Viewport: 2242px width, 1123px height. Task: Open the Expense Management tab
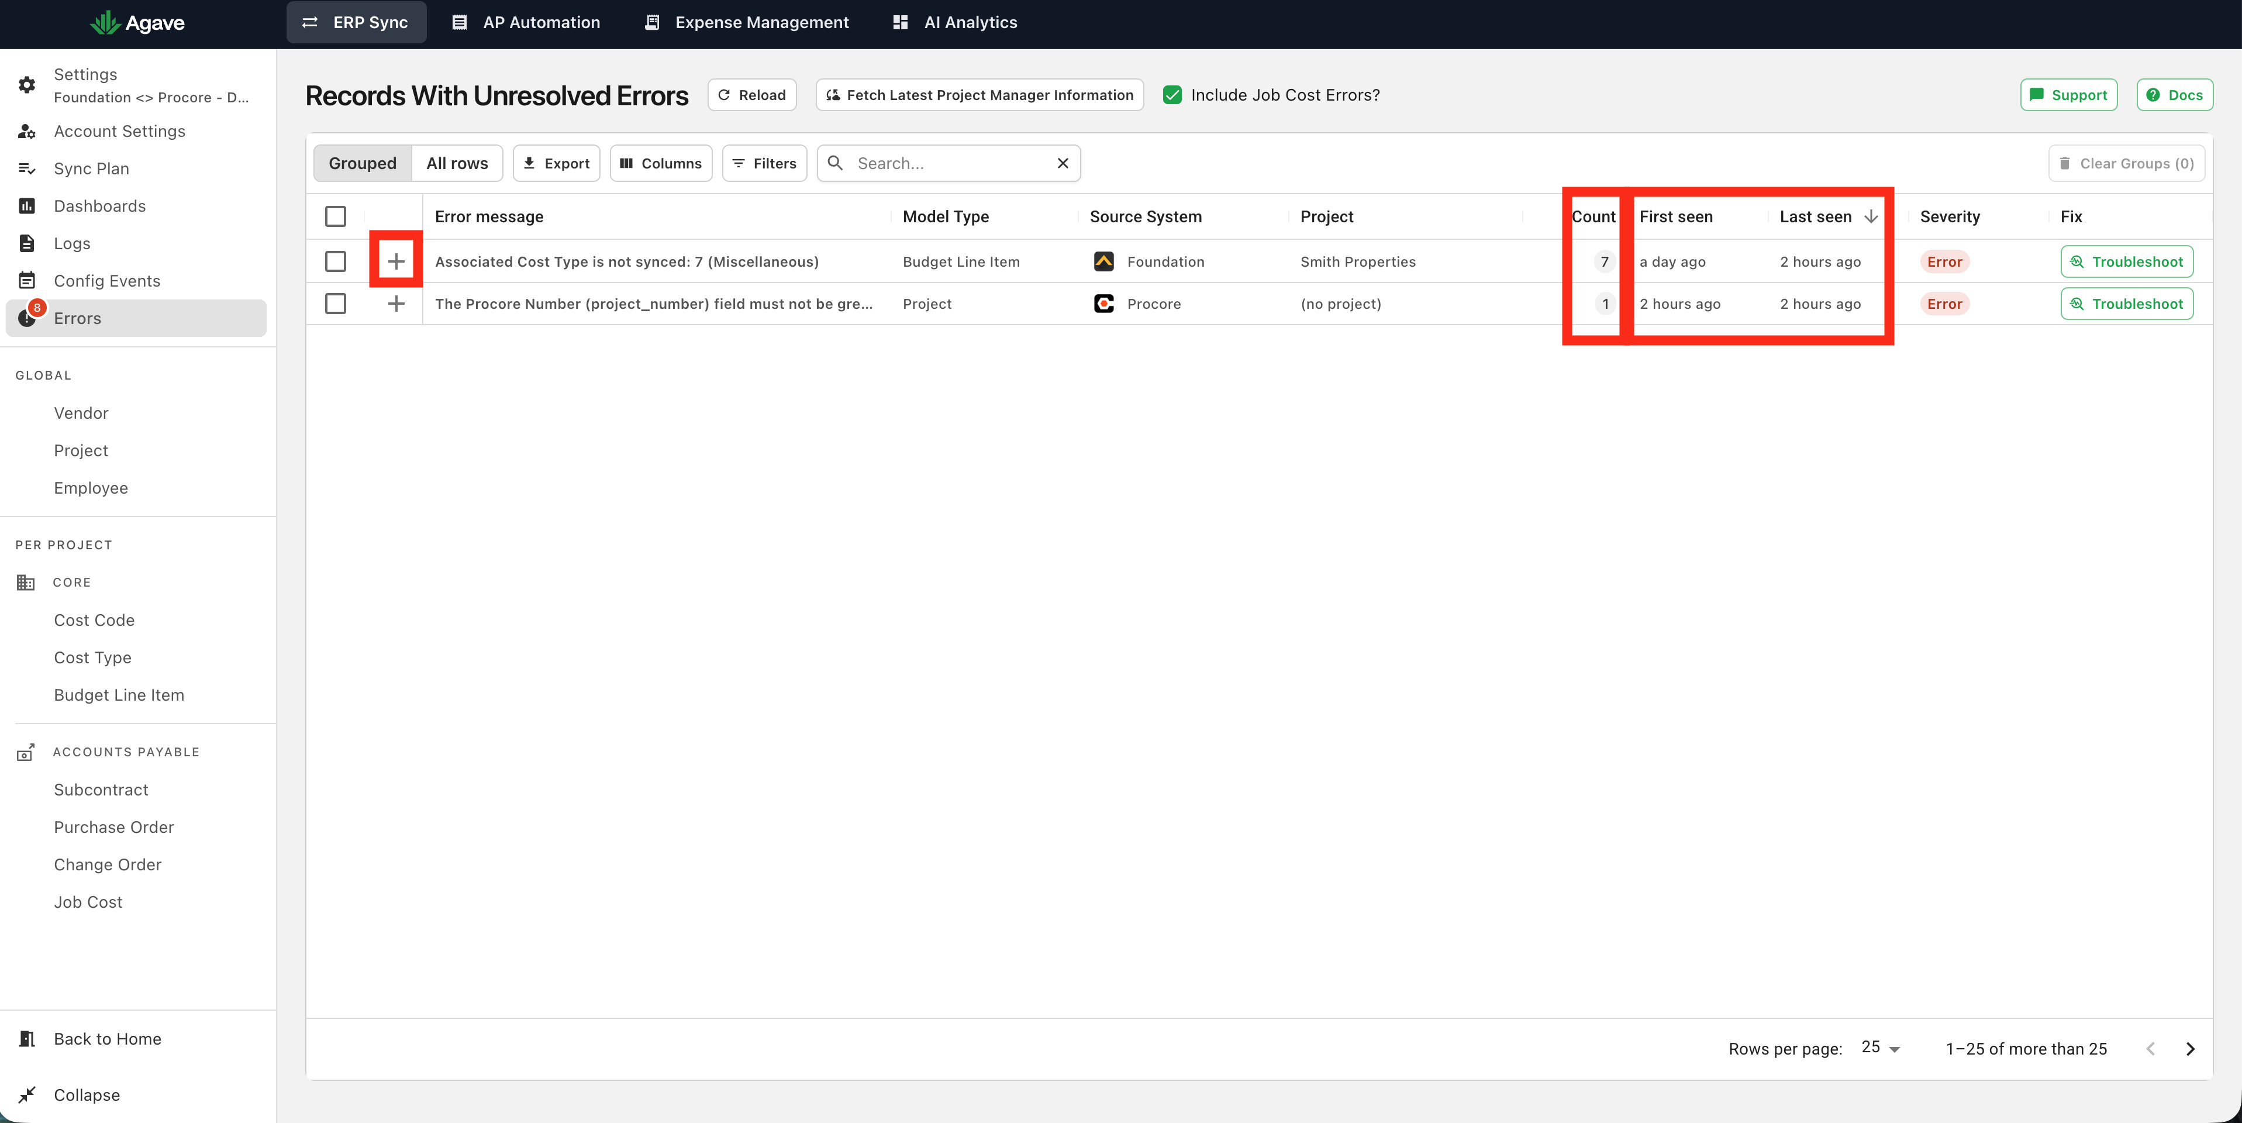[x=747, y=23]
